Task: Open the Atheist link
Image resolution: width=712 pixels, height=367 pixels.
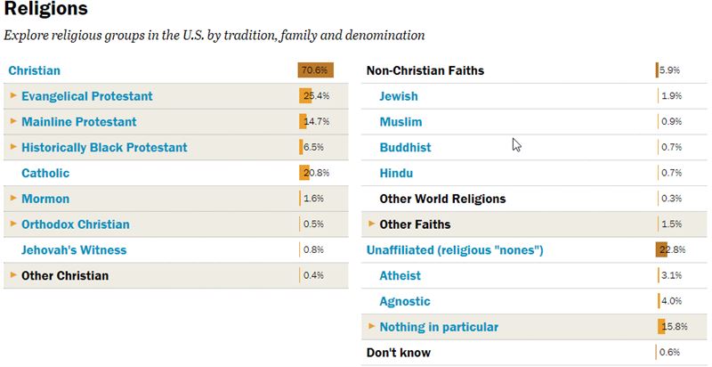Action: point(400,276)
